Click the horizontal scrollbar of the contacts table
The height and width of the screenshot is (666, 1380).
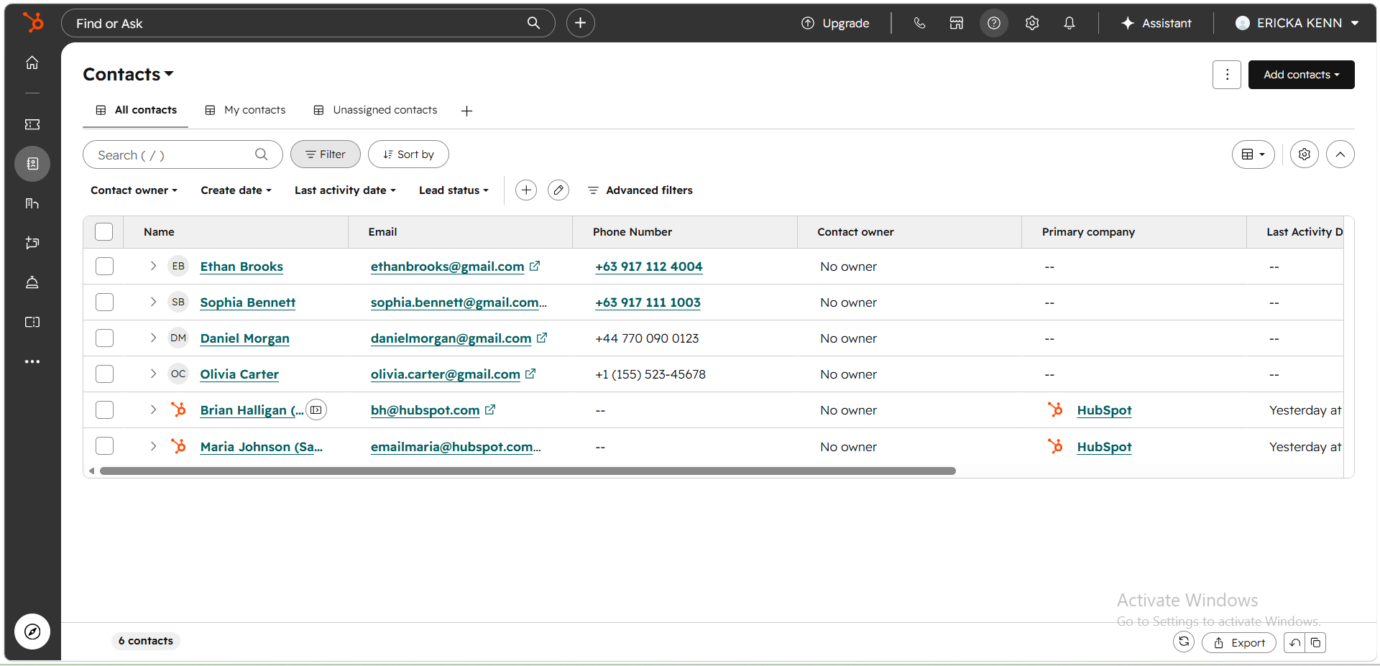pos(528,471)
